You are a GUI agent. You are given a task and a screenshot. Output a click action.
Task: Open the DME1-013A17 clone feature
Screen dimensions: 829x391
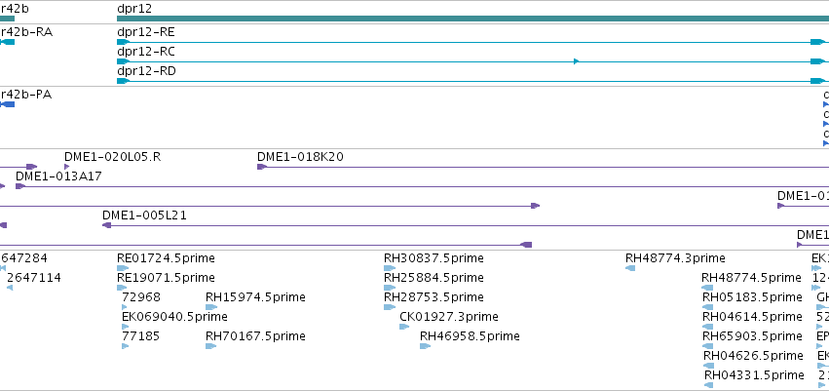click(x=58, y=176)
